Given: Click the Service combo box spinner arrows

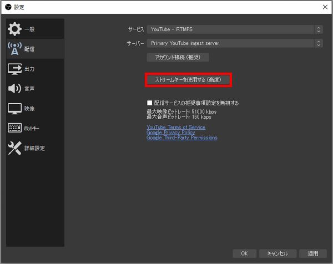Looking at the screenshot, I should coord(319,29).
